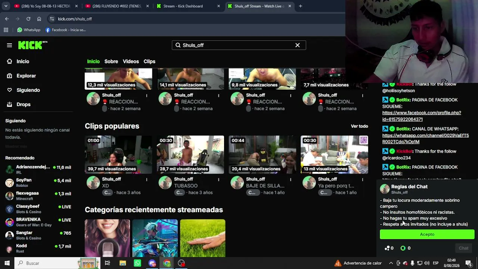Focus the Kick search field
This screenshot has height=269, width=478.
pos(239,45)
